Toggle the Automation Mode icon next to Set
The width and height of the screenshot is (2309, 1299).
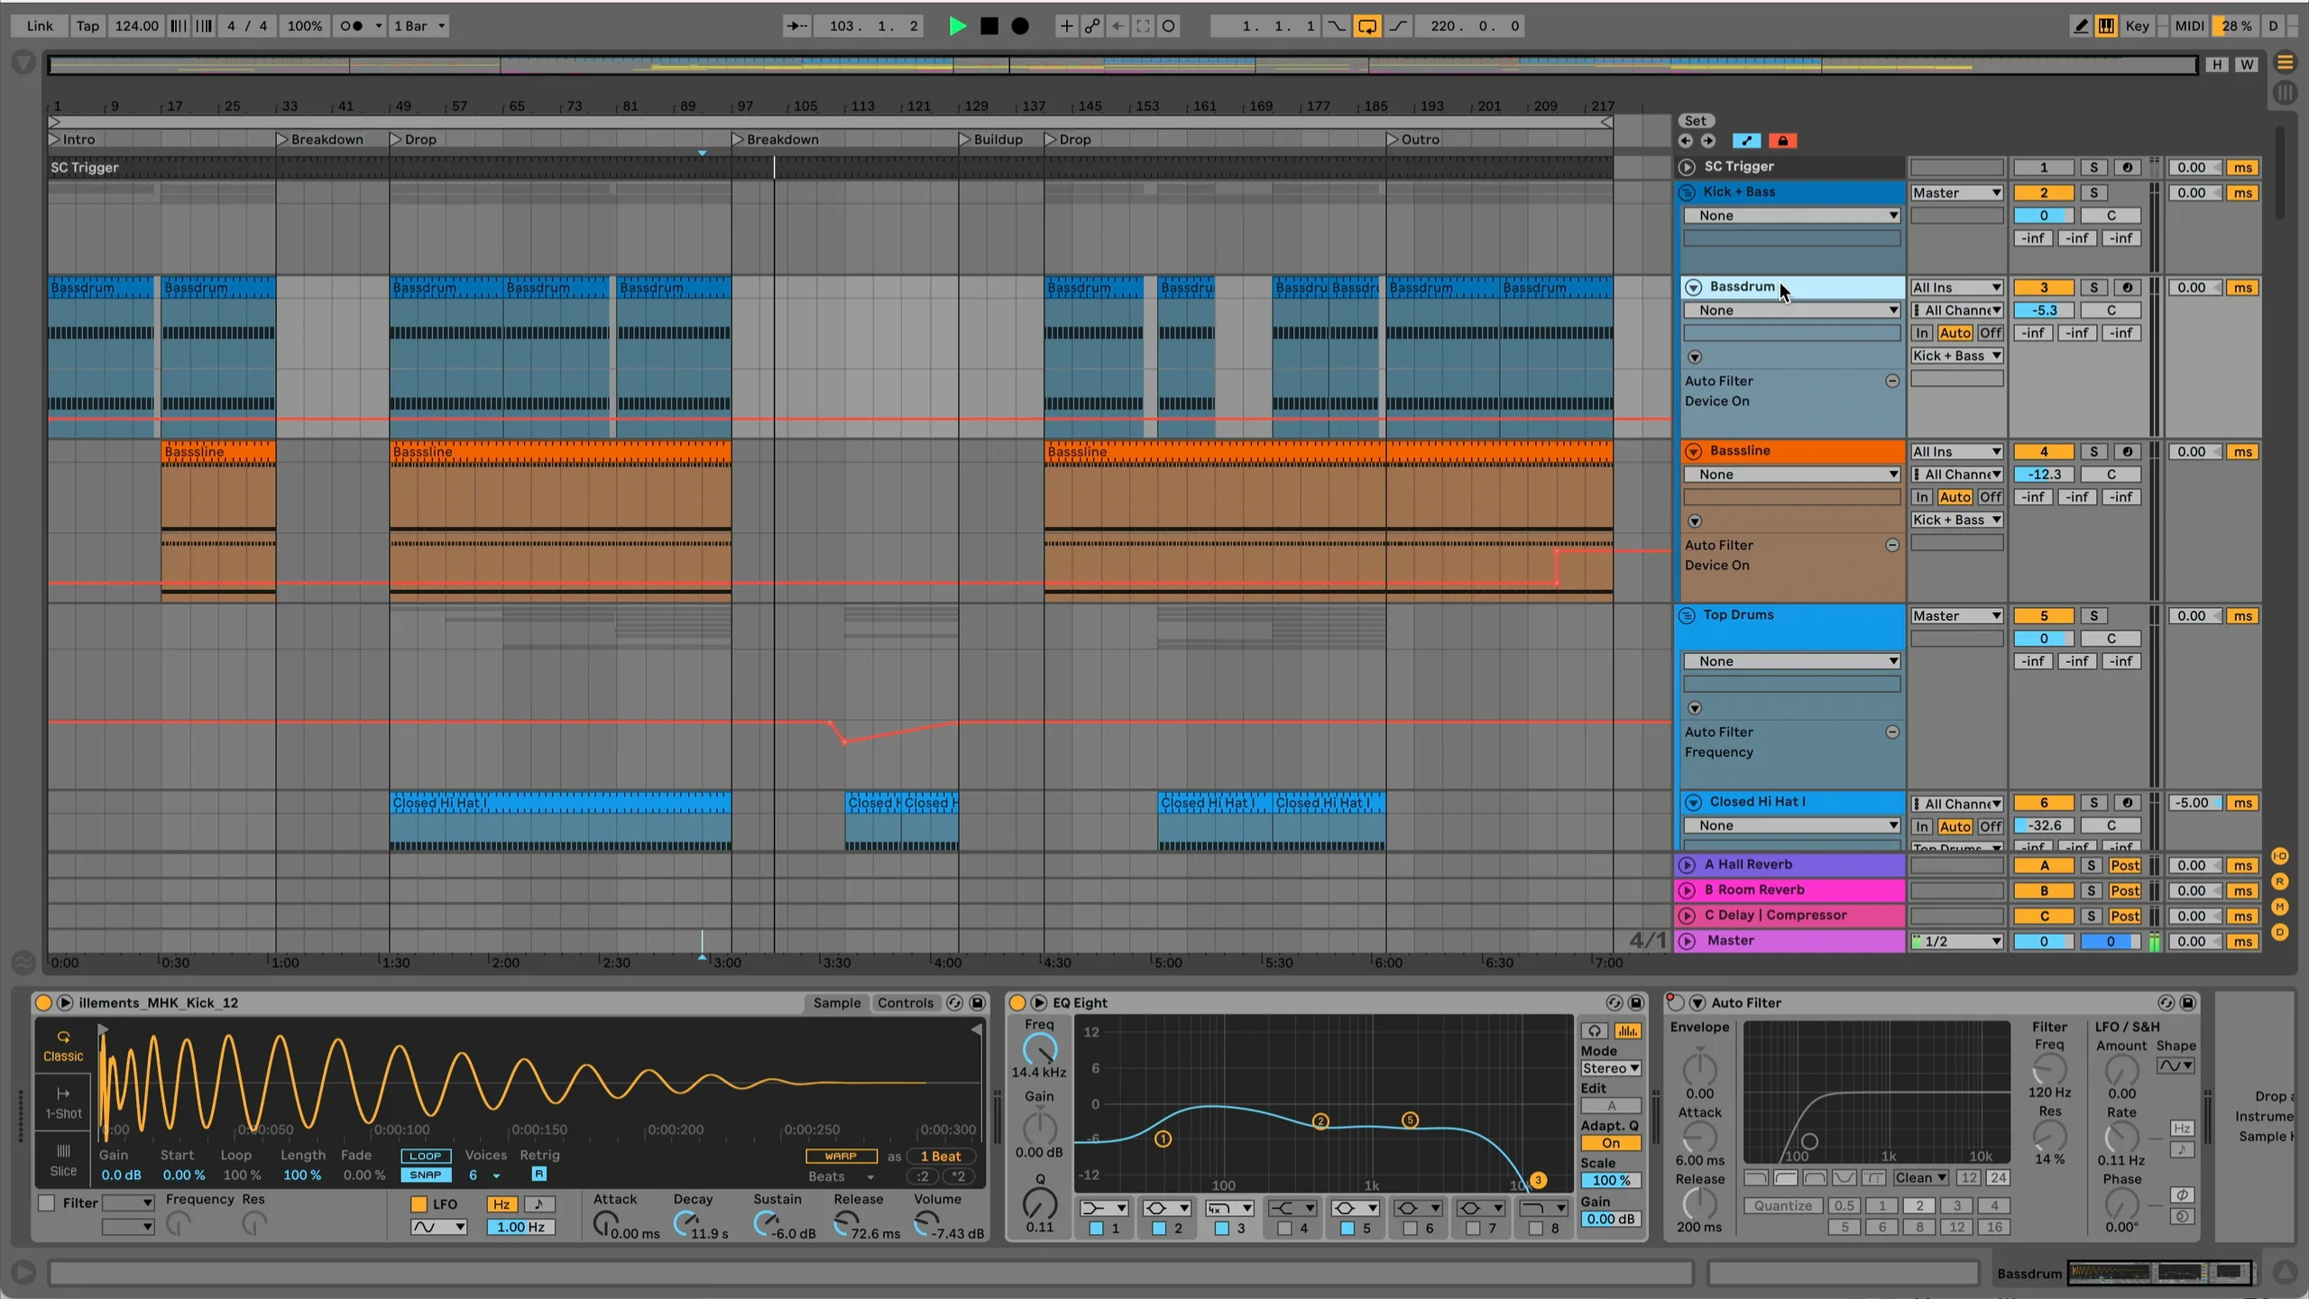(1746, 141)
